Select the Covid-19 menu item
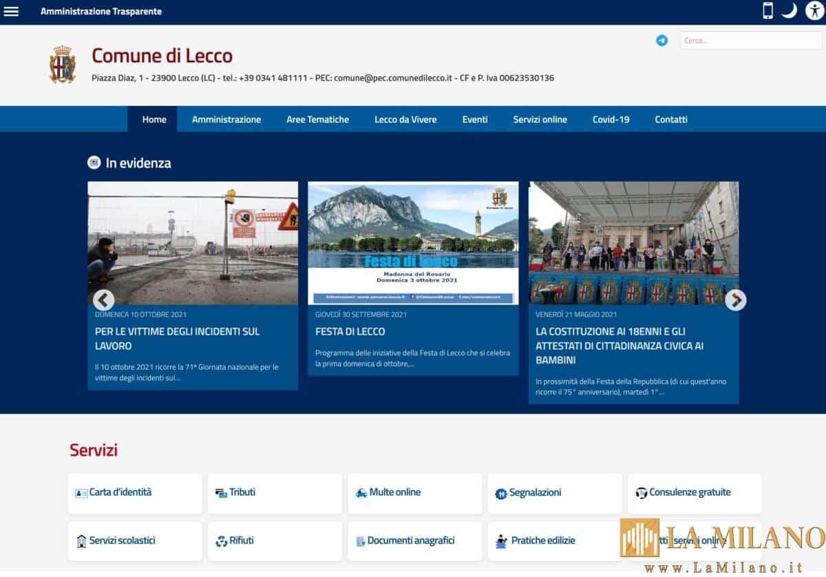 tap(611, 120)
